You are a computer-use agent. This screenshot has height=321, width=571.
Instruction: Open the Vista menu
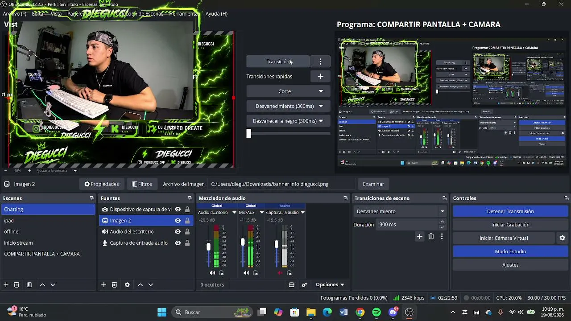coord(56,14)
